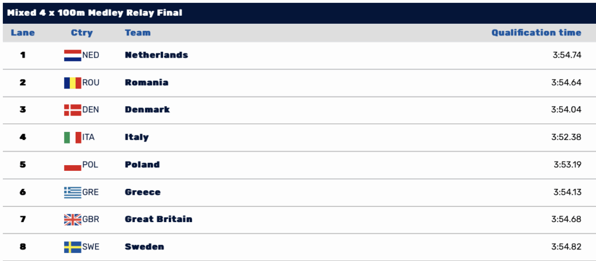The width and height of the screenshot is (596, 261).
Task: Open the Netherlands team name
Action: click(x=156, y=55)
